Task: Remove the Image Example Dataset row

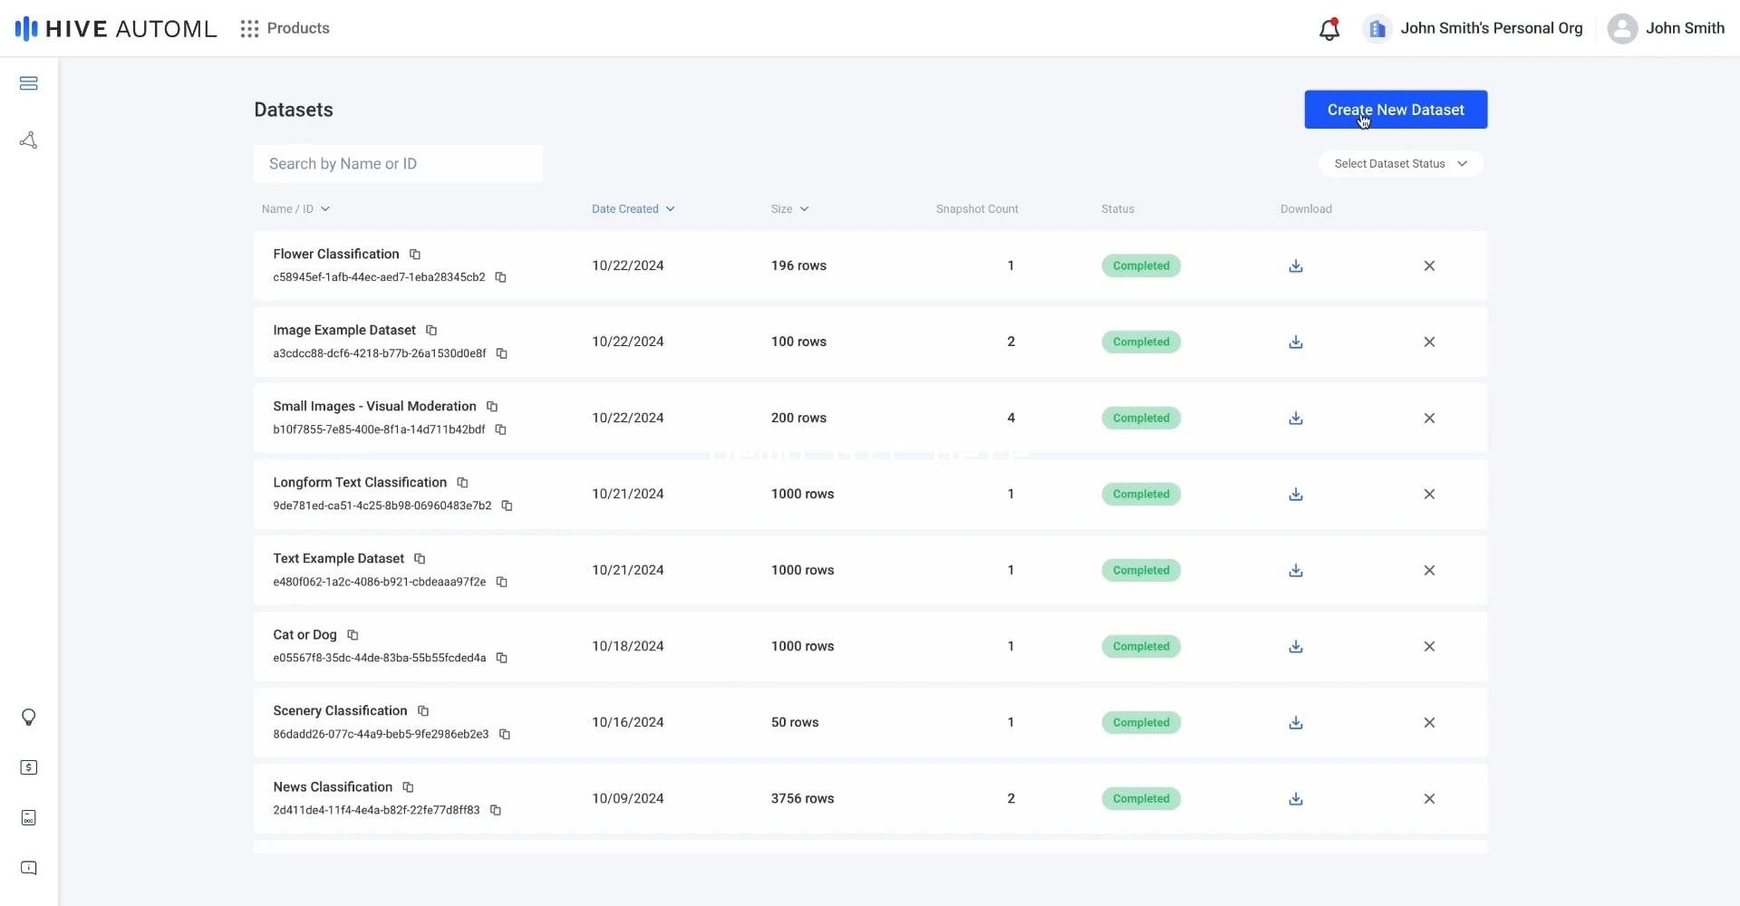Action: (x=1429, y=342)
